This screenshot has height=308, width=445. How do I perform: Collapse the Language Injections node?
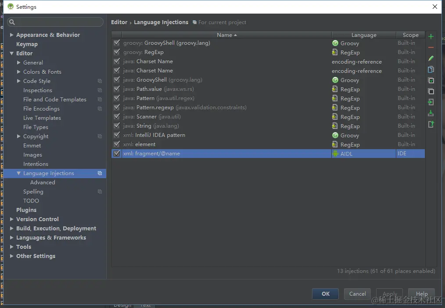point(19,173)
